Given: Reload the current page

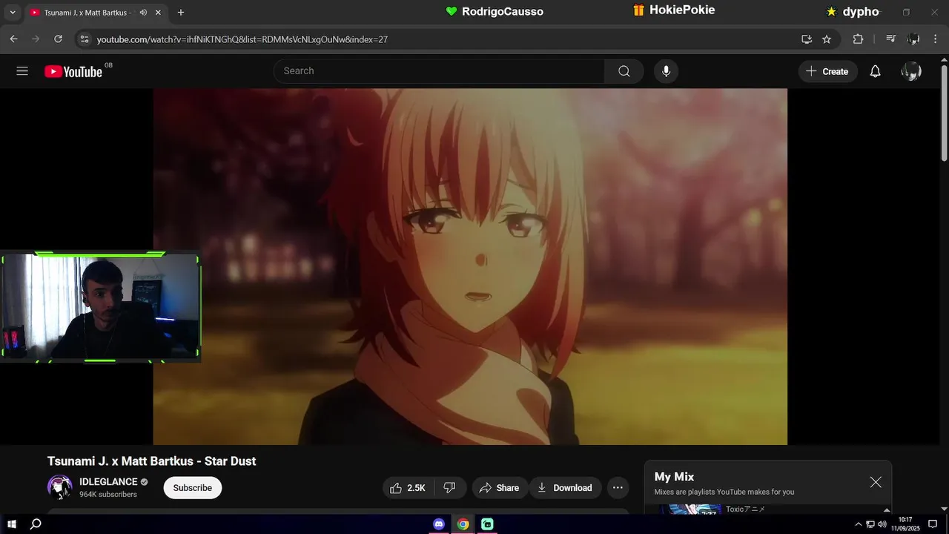Looking at the screenshot, I should [58, 39].
